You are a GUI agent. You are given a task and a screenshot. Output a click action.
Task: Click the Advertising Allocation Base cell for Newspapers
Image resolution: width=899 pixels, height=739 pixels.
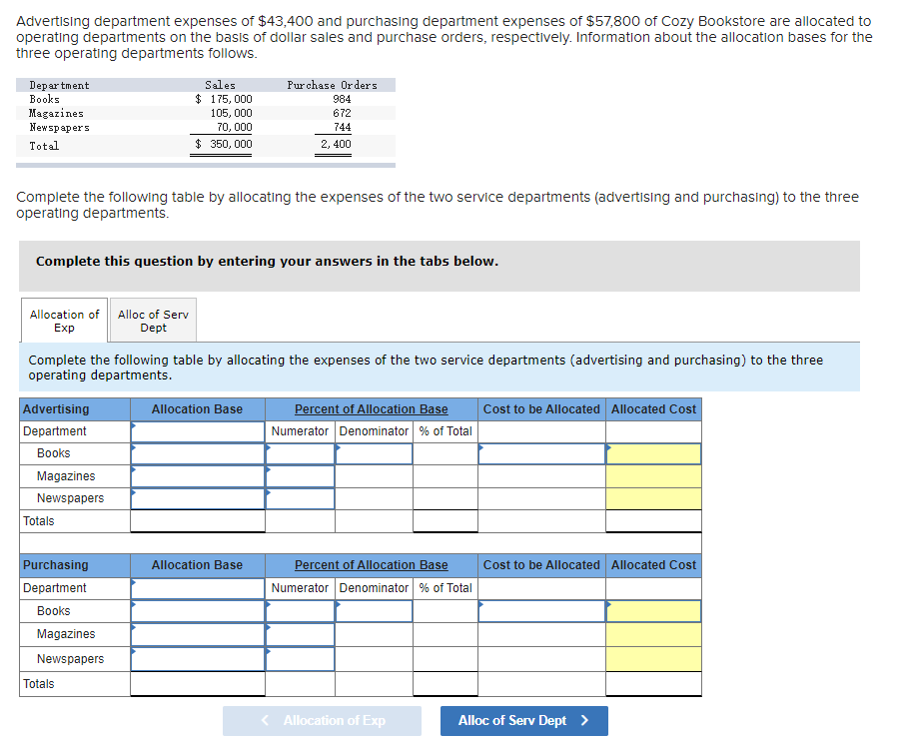197,498
